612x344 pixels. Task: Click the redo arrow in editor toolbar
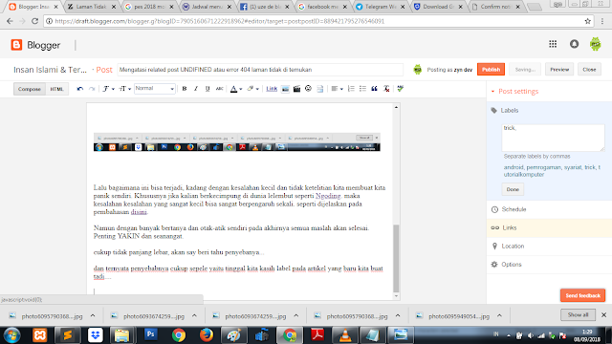(92, 89)
